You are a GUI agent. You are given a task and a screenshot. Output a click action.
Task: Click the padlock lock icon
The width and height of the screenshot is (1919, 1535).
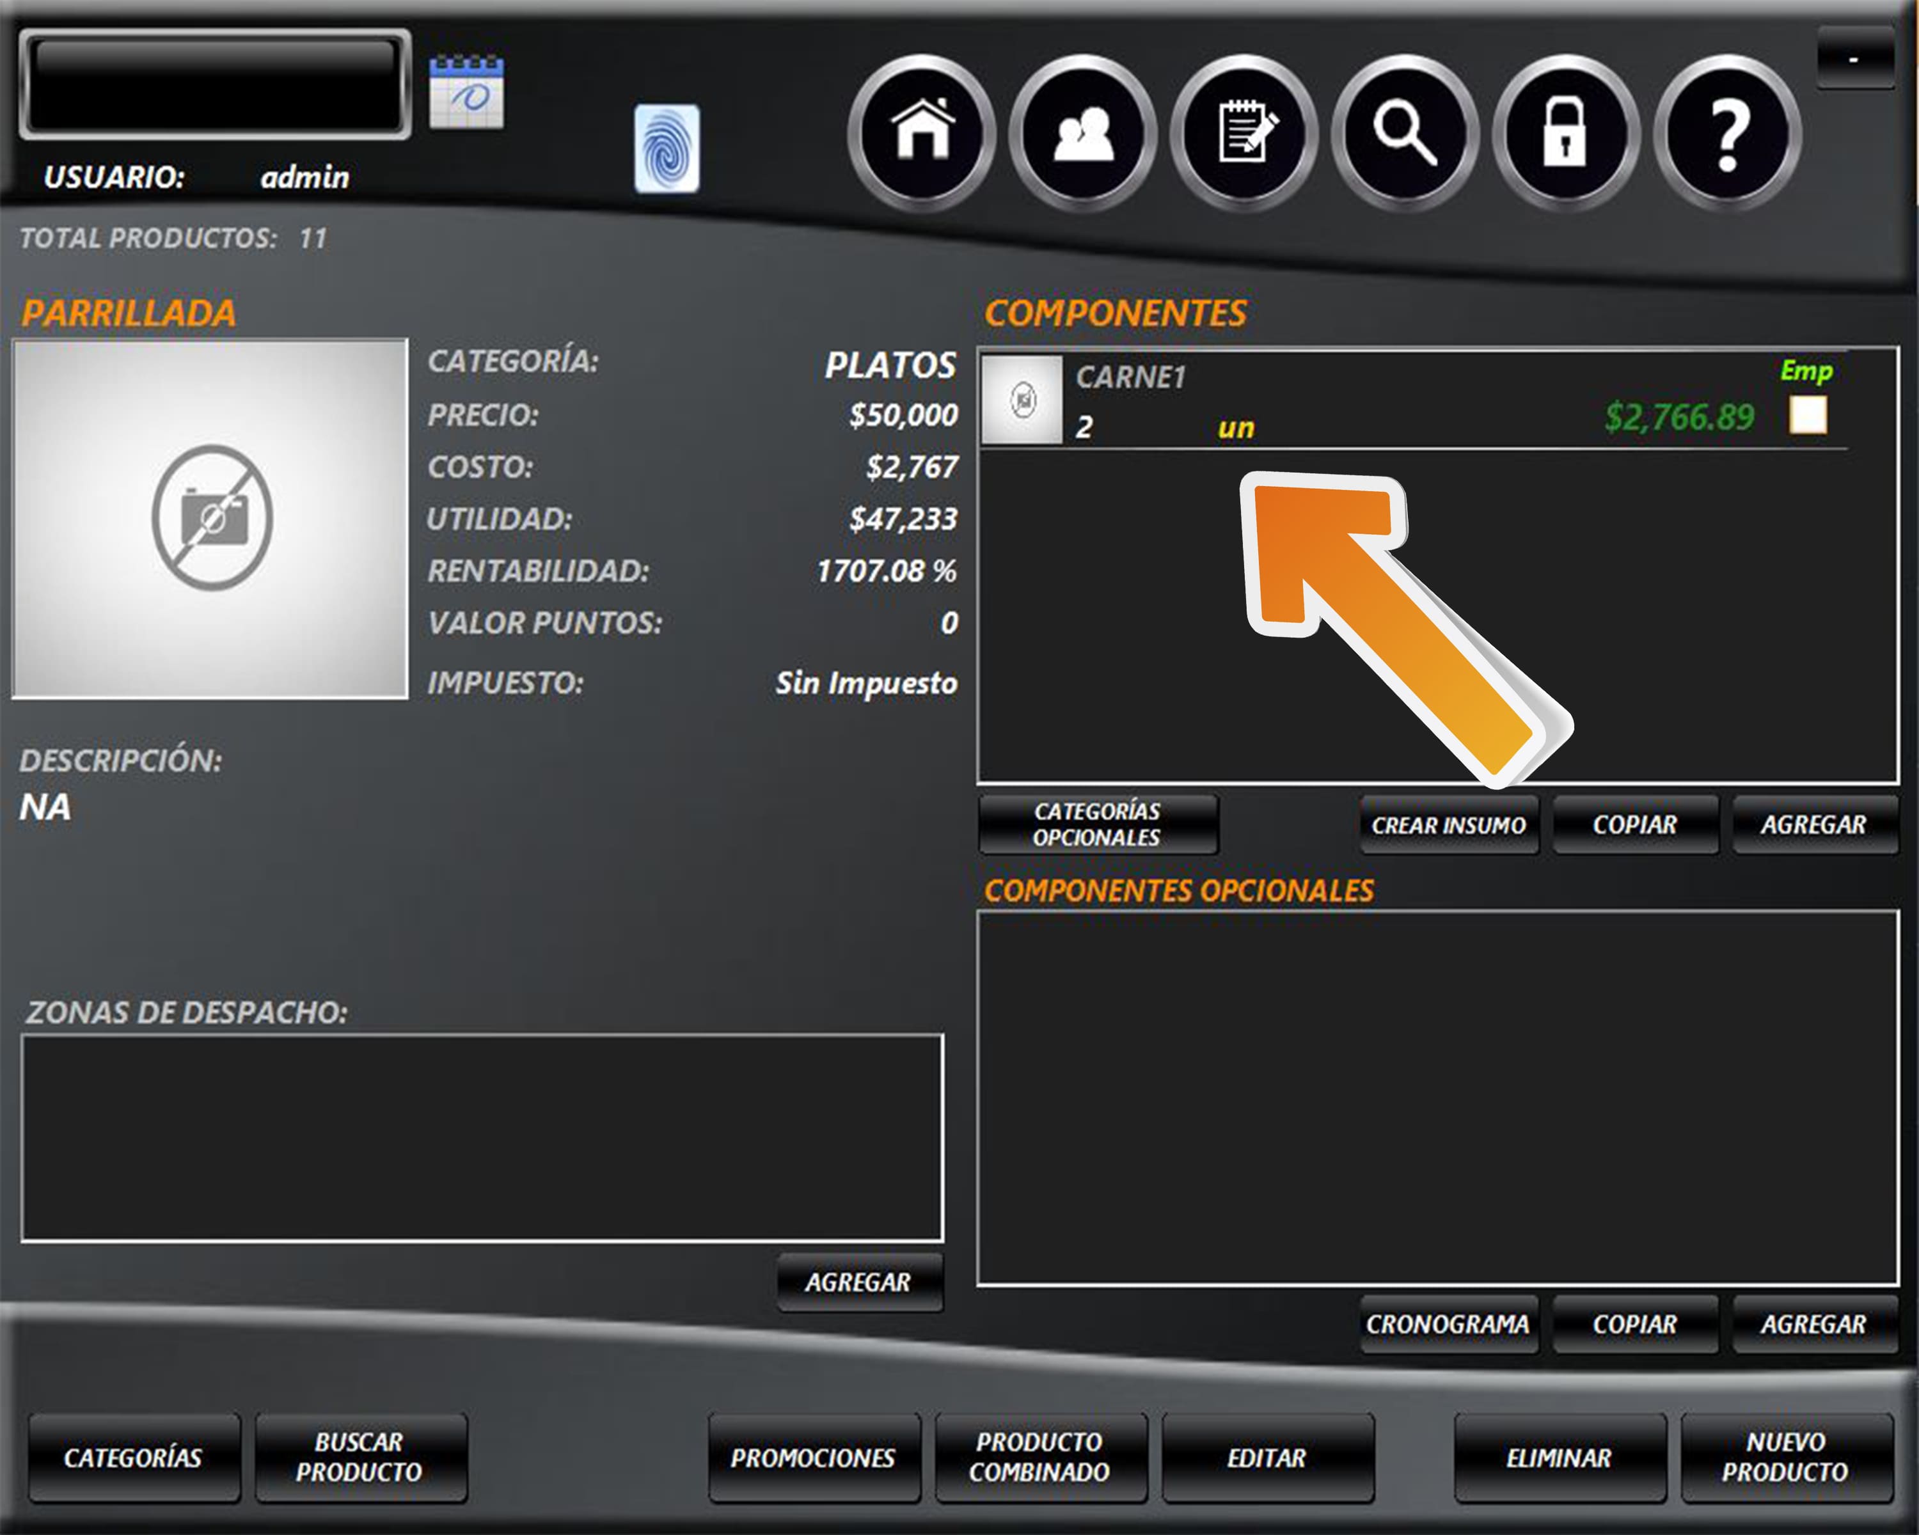(x=1566, y=132)
